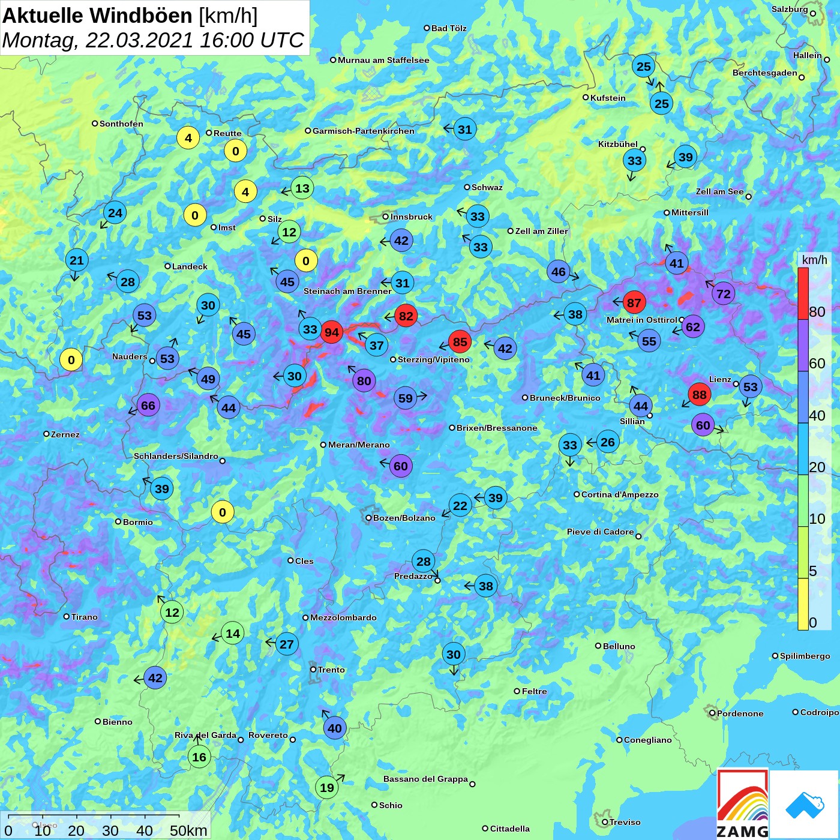Select the 59 gust station marker
This screenshot has width=840, height=840.
click(x=406, y=398)
